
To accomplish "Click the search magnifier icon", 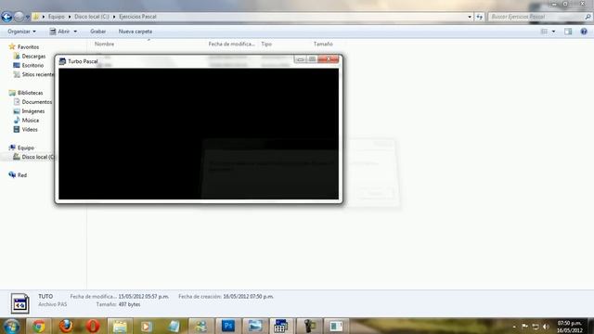I will click(588, 17).
